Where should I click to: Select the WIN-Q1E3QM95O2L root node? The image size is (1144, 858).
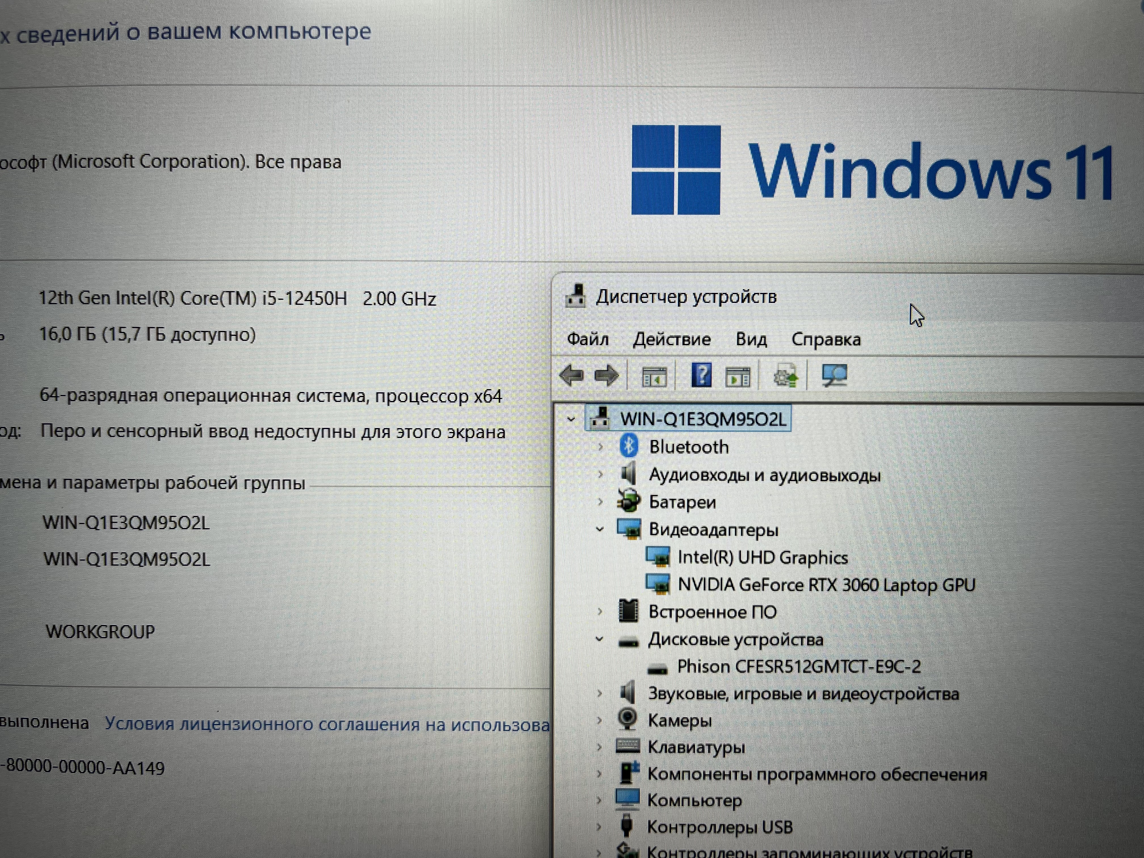(703, 419)
